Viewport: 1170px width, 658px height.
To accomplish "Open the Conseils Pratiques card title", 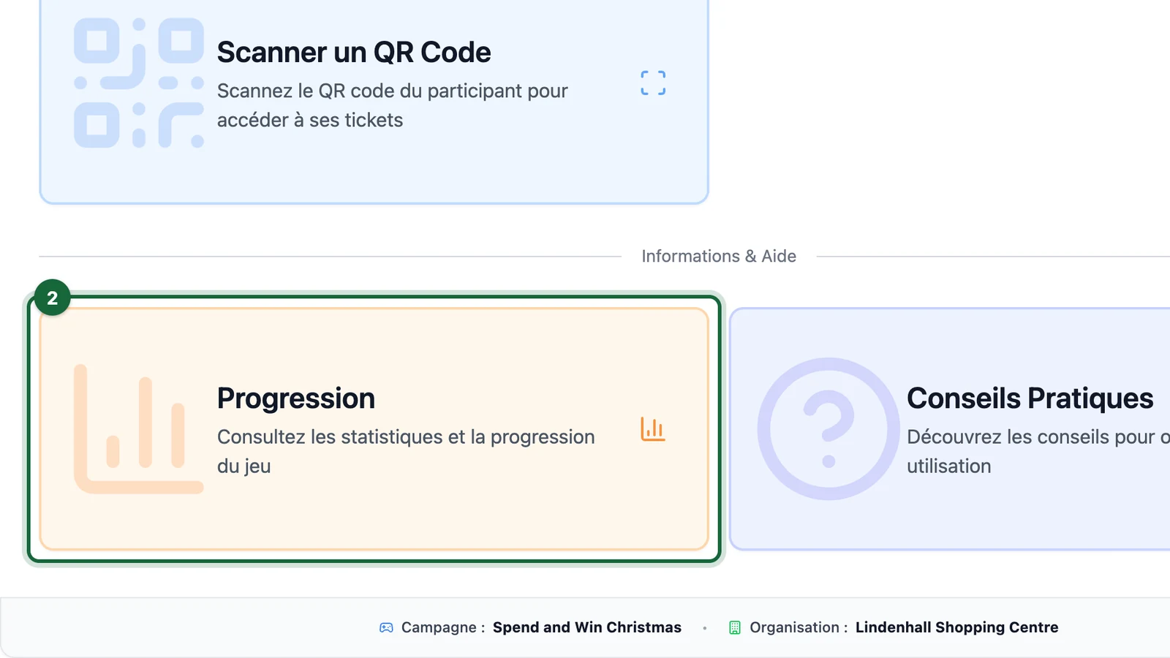I will pos(1030,398).
